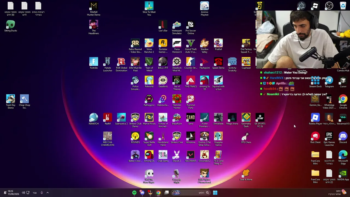The height and width of the screenshot is (197, 350).
Task: Switch to Chrome in the taskbar
Action: coord(158,193)
